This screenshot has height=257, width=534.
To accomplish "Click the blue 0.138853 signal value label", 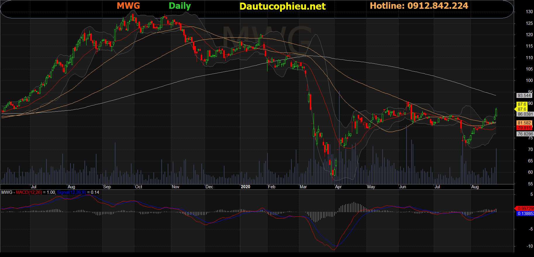I will click(525, 214).
